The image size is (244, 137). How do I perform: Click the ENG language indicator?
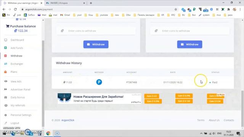[x=219, y=133]
